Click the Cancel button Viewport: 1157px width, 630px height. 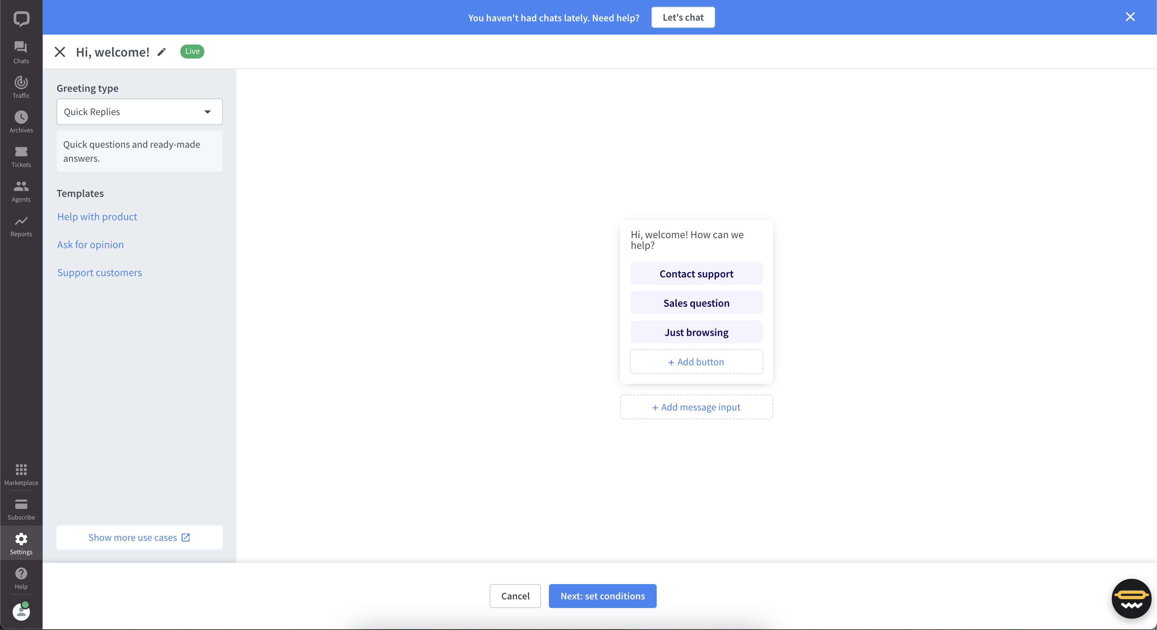[515, 596]
